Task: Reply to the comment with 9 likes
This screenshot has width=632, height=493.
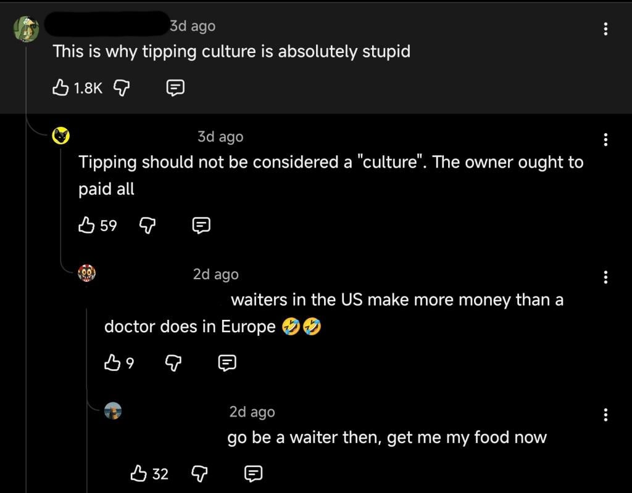Action: click(227, 363)
